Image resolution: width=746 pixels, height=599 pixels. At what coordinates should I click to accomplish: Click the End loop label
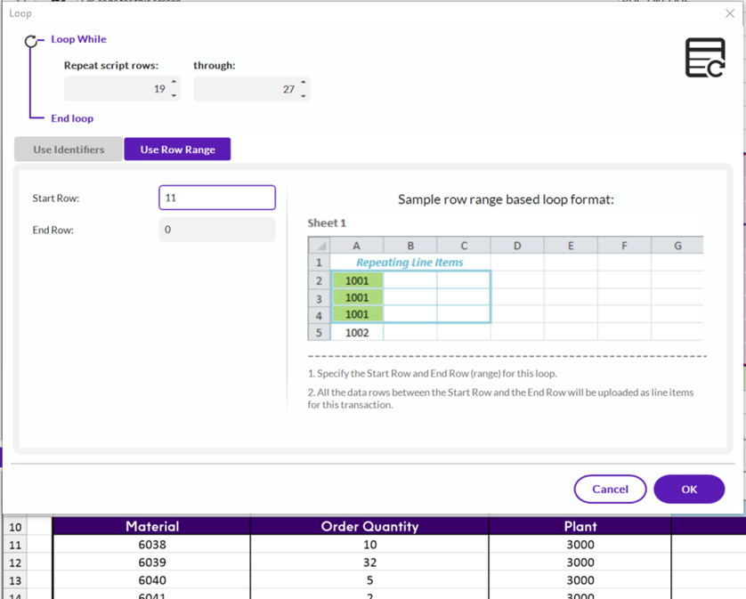pyautogui.click(x=72, y=118)
